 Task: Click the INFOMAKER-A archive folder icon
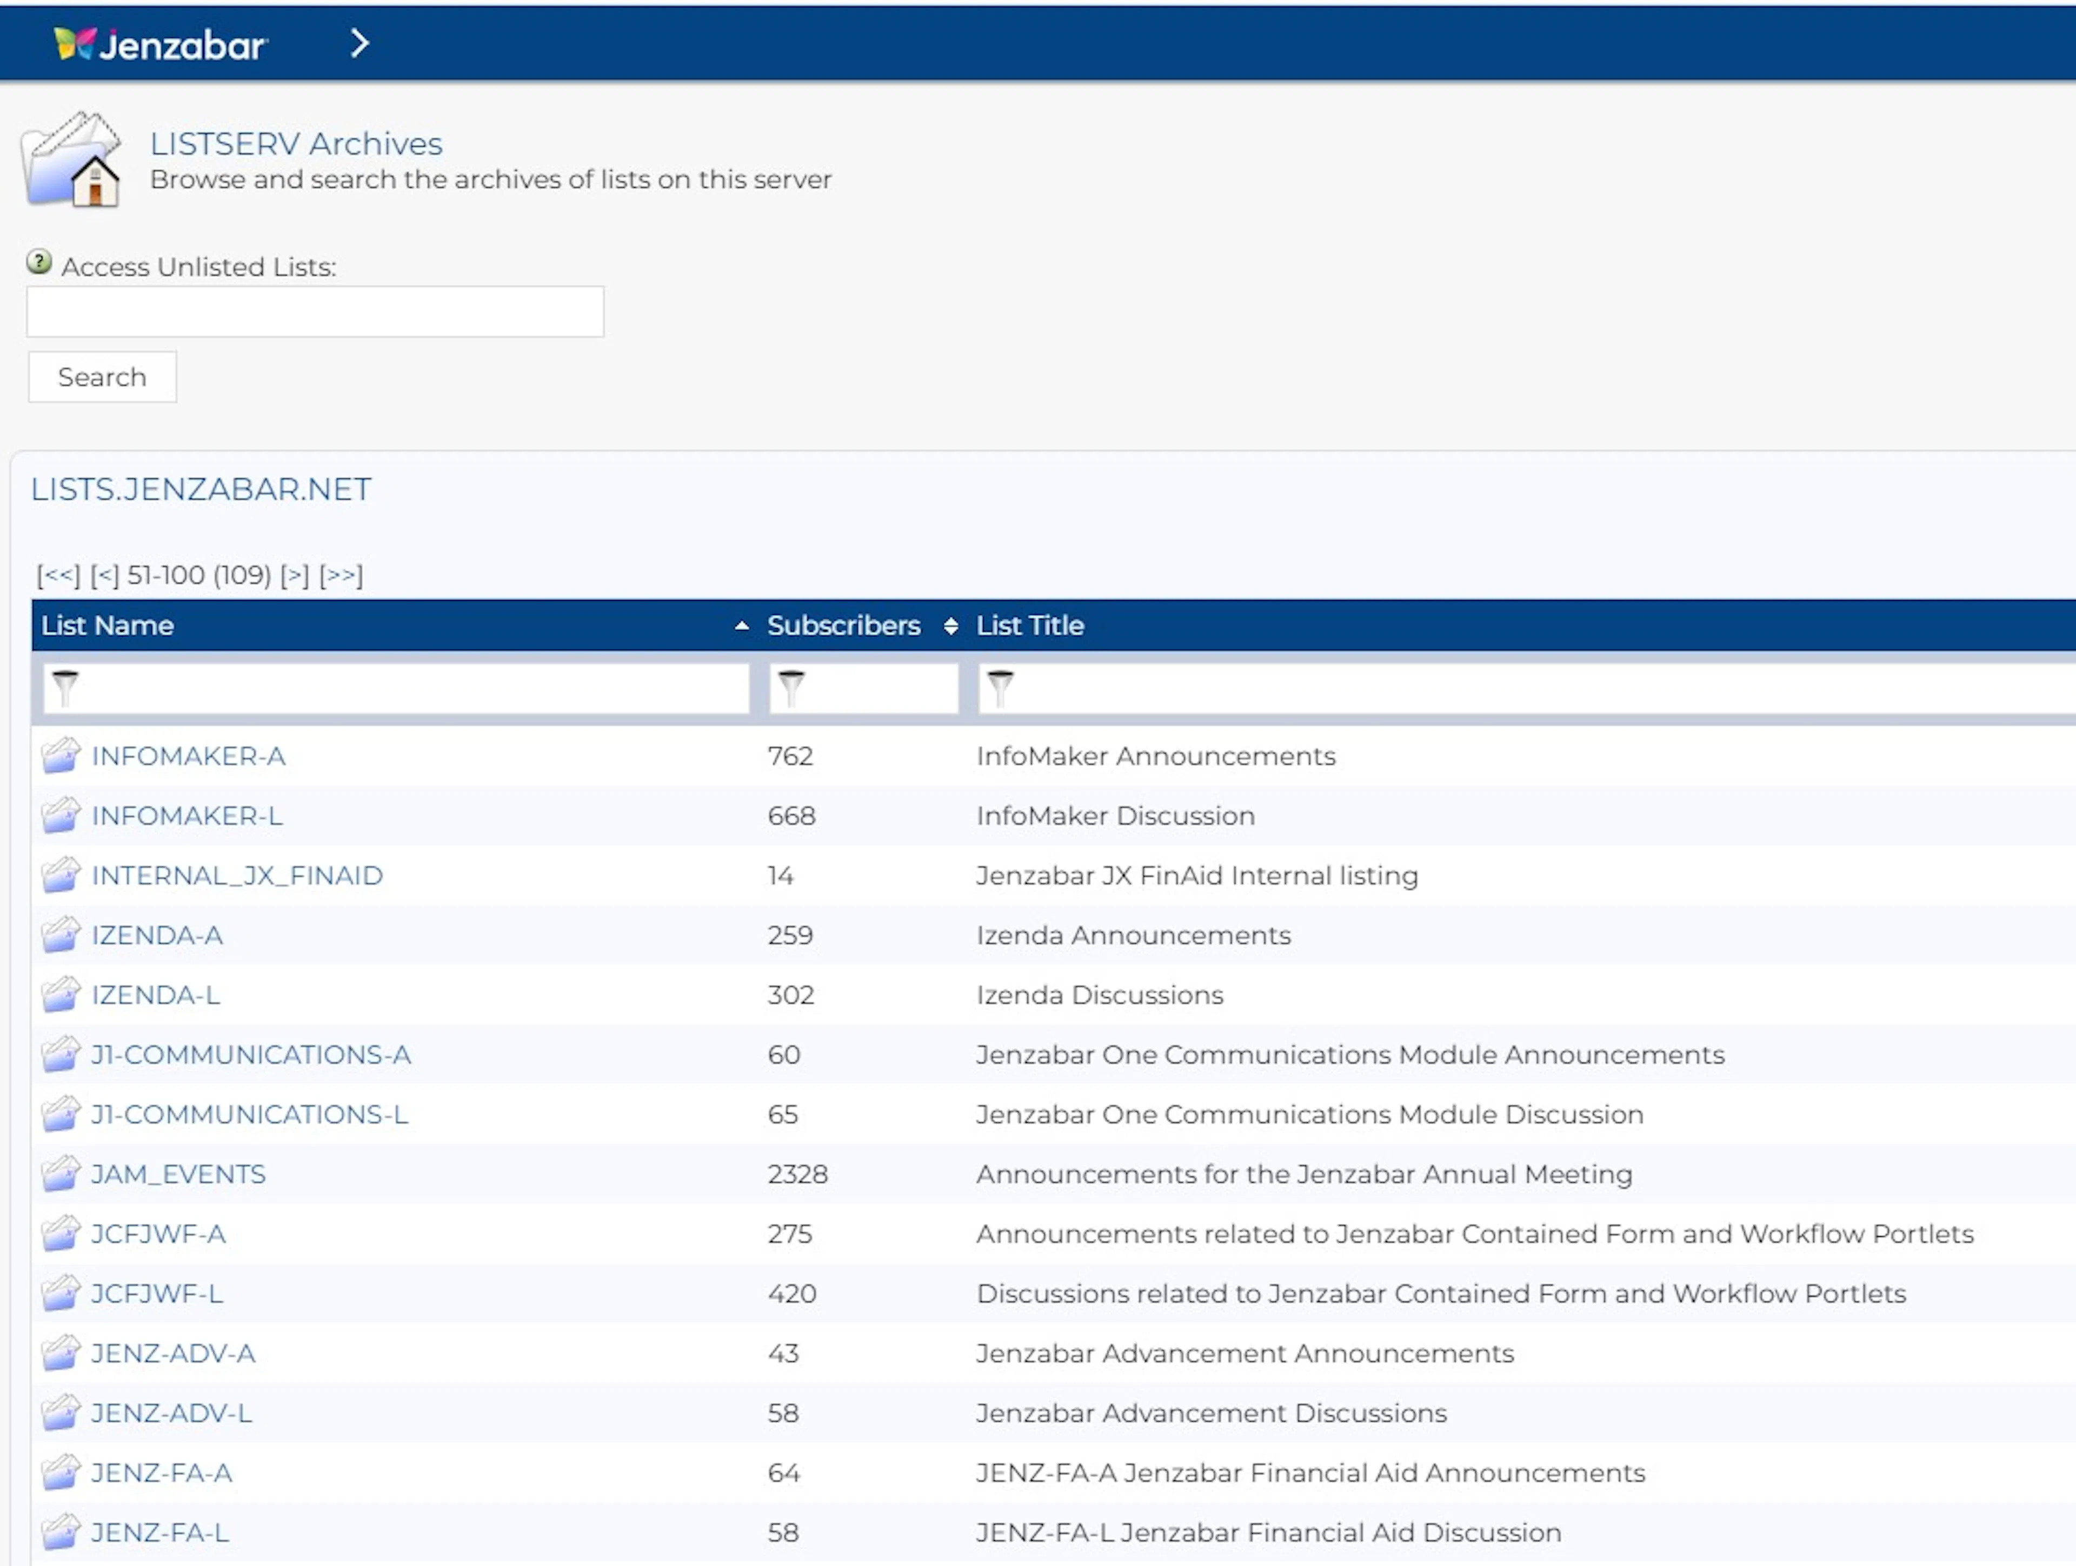pyautogui.click(x=61, y=755)
